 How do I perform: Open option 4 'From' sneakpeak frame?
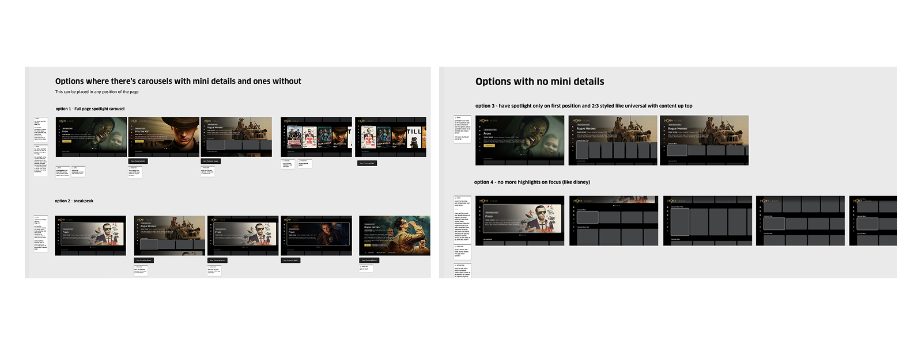520,221
